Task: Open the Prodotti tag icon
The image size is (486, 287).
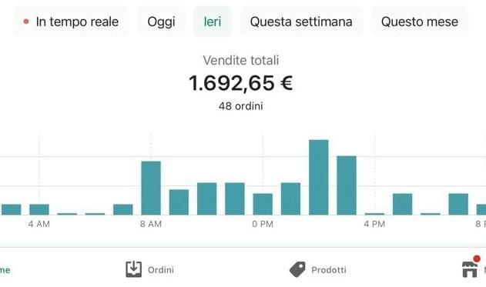Action: point(297,269)
